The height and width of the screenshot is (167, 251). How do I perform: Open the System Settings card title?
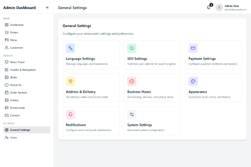[x=140, y=125]
